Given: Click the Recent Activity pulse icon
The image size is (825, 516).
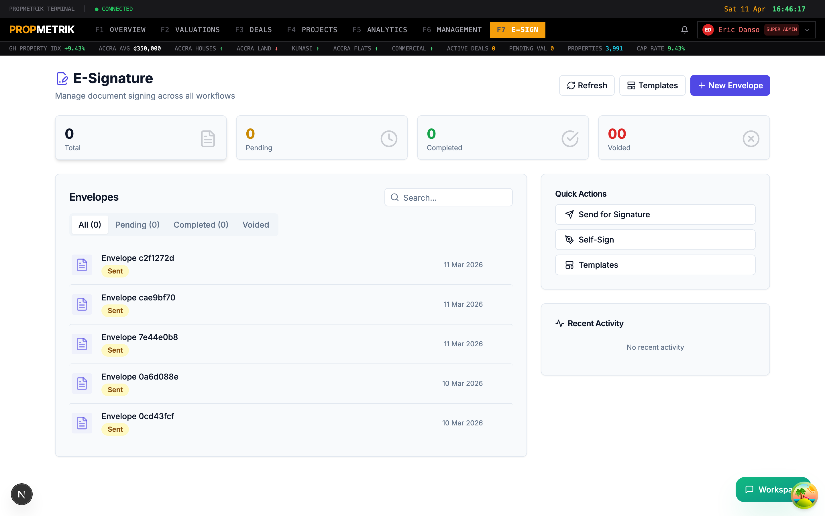Looking at the screenshot, I should tap(559, 323).
